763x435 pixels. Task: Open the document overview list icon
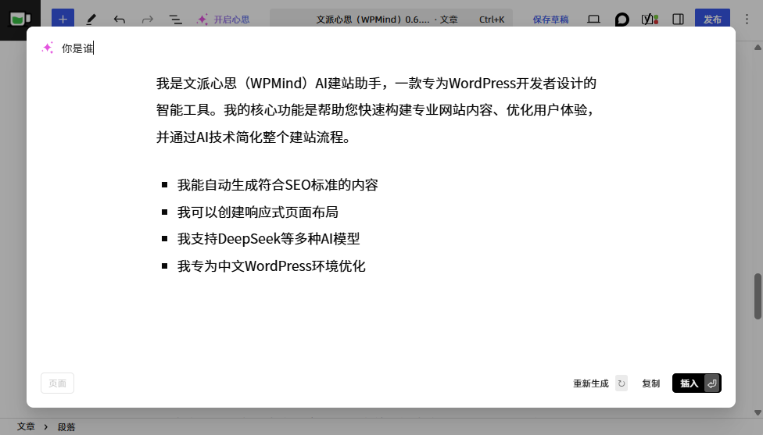[175, 20]
